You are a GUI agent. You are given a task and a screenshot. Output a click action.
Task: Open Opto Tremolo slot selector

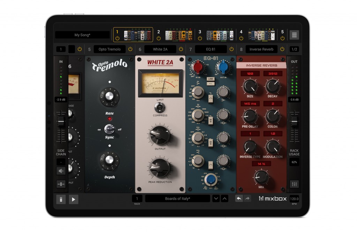point(109,49)
